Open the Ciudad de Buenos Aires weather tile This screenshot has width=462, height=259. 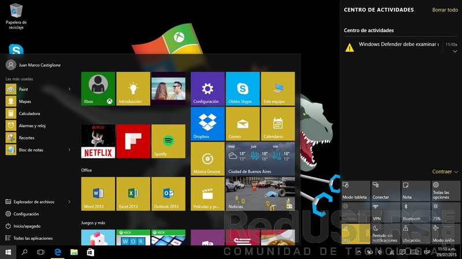point(260,159)
